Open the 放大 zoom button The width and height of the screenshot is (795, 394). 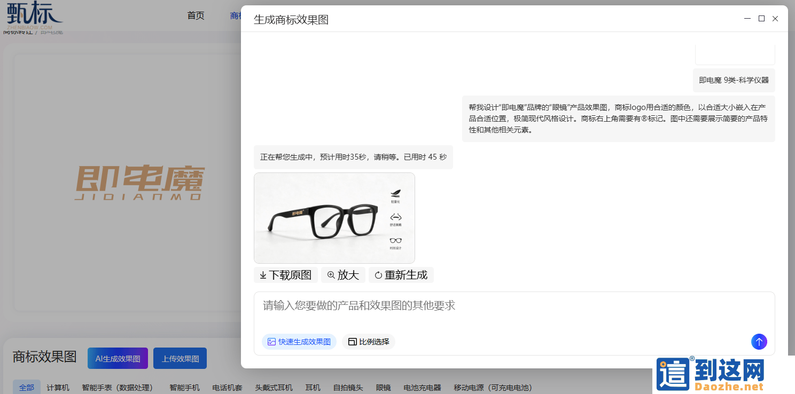343,275
